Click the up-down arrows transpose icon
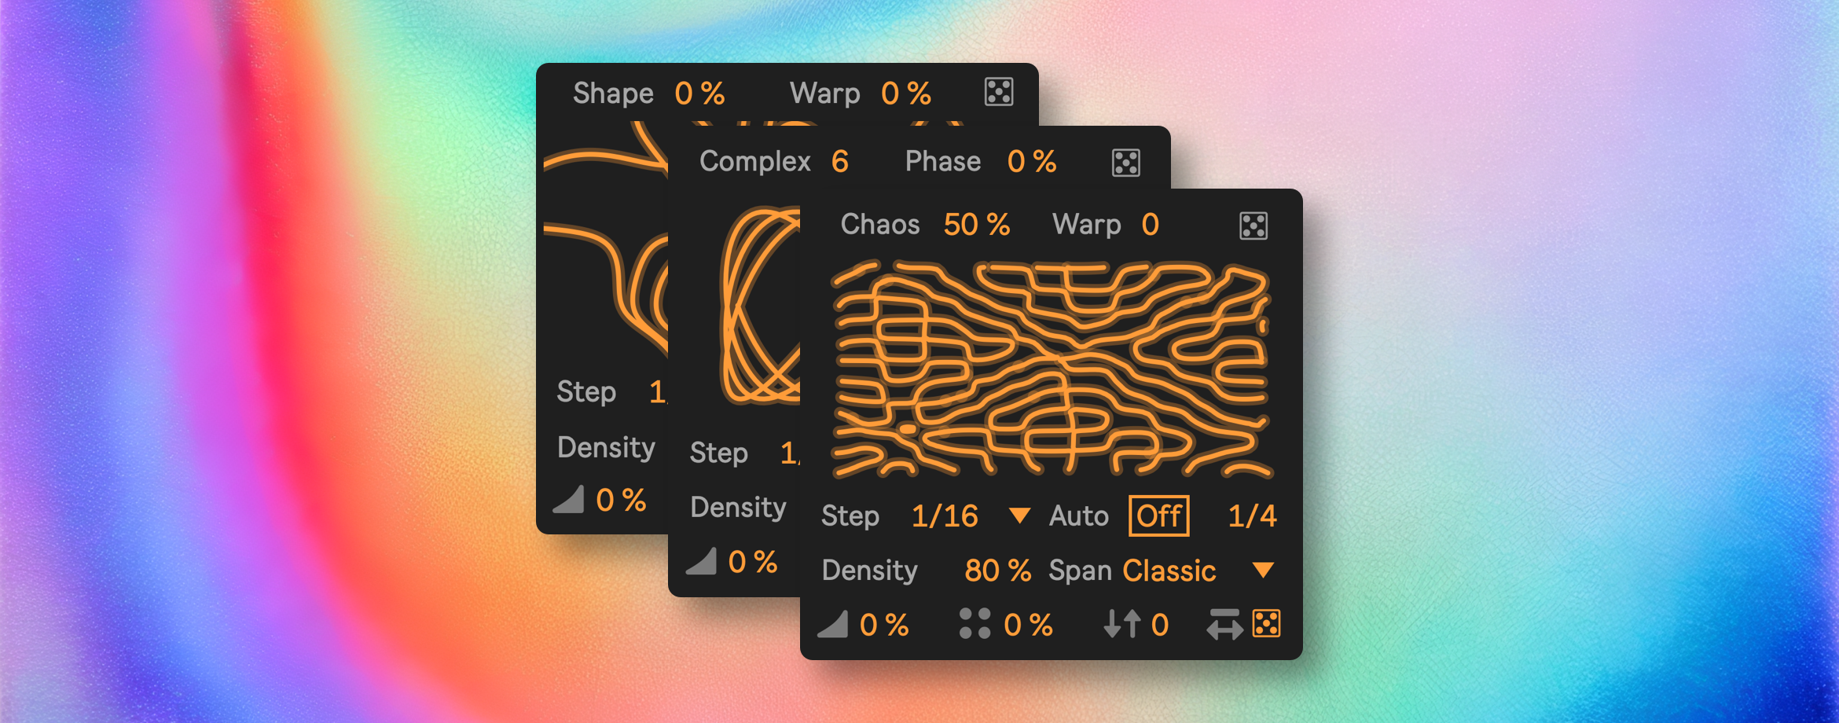This screenshot has height=723, width=1839. tap(1121, 624)
